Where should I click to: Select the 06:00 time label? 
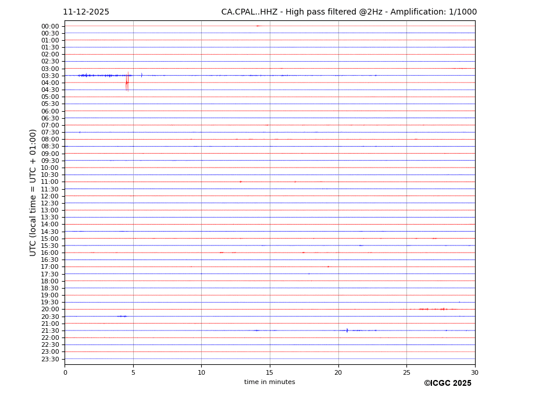[49, 111]
